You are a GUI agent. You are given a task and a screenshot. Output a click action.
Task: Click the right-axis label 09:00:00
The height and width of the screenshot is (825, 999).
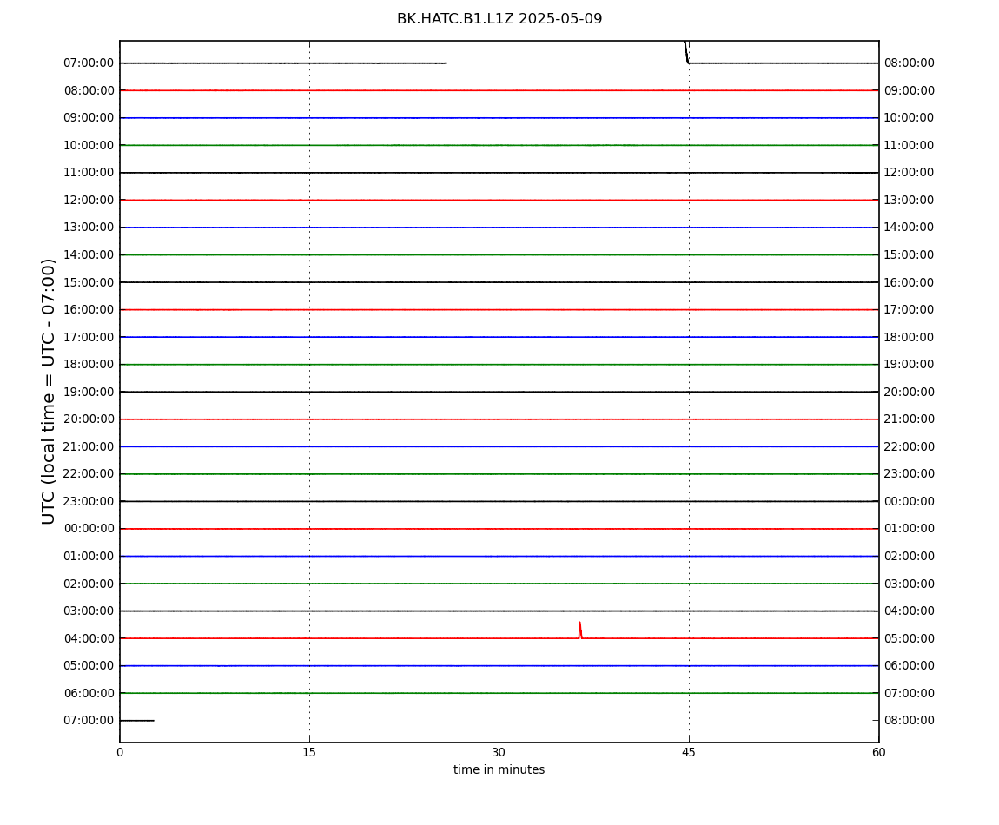[x=910, y=90]
